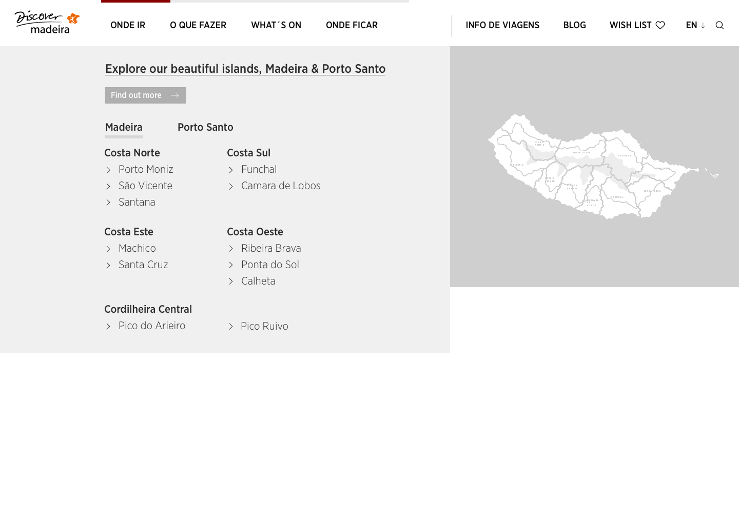Switch to the Porto Santo tab

pyautogui.click(x=205, y=127)
